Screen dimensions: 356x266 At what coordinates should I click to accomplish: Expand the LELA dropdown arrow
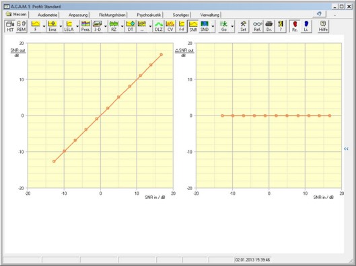point(77,26)
